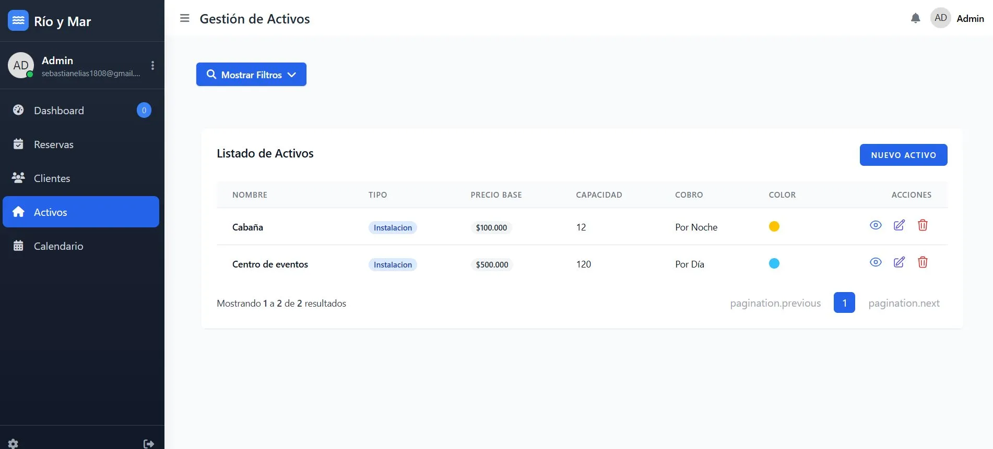Click the Centro de eventos name cell

coord(270,264)
